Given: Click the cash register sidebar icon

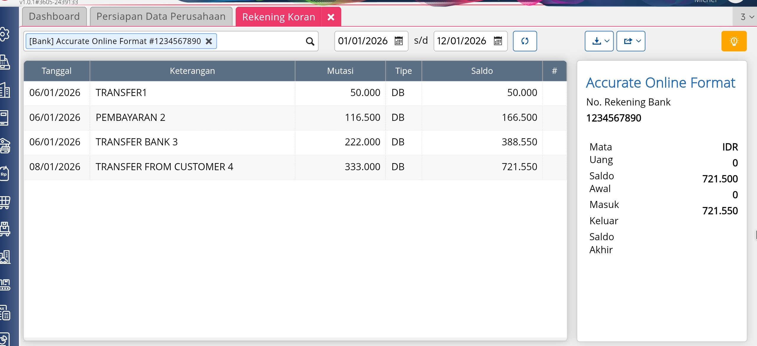Looking at the screenshot, I should pos(5,62).
